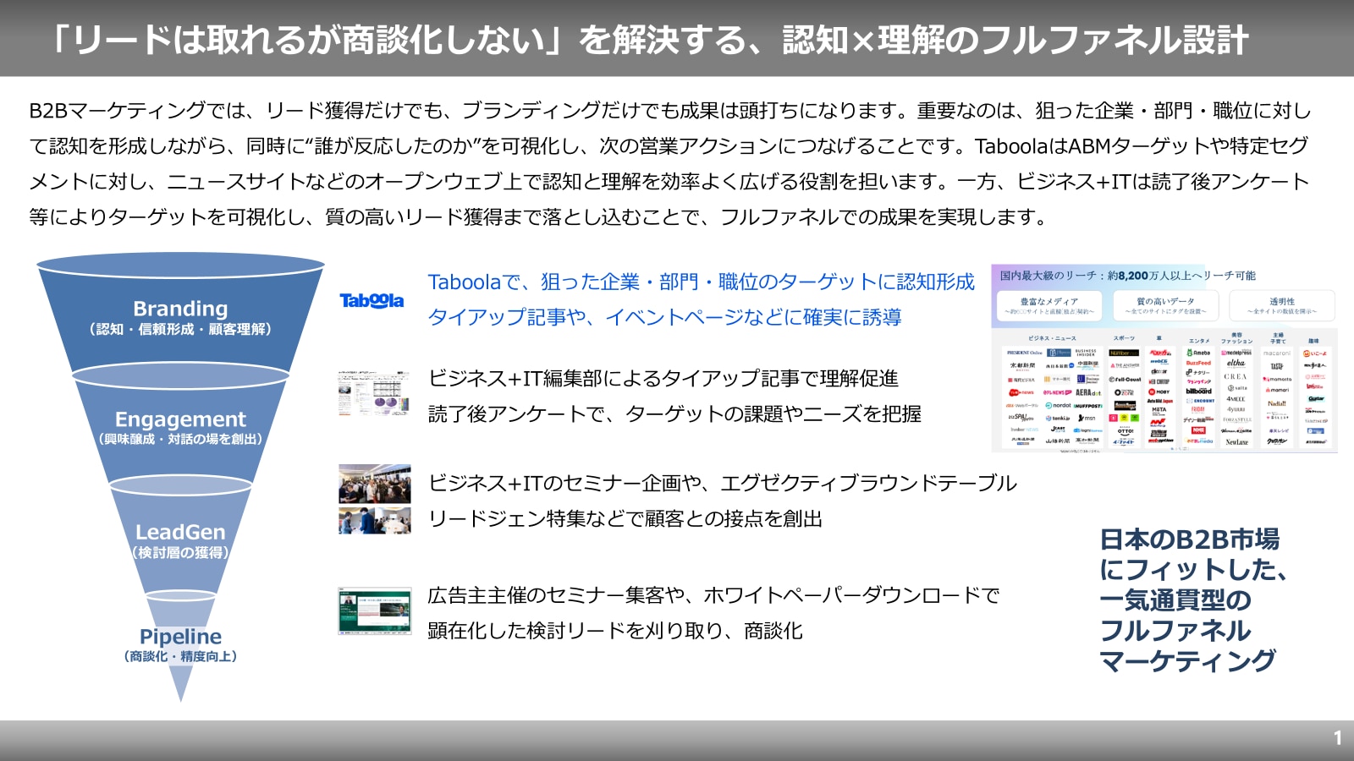Click the ホワイトペーパーダウンロード description line
This screenshot has width=1354, height=761.
[713, 595]
